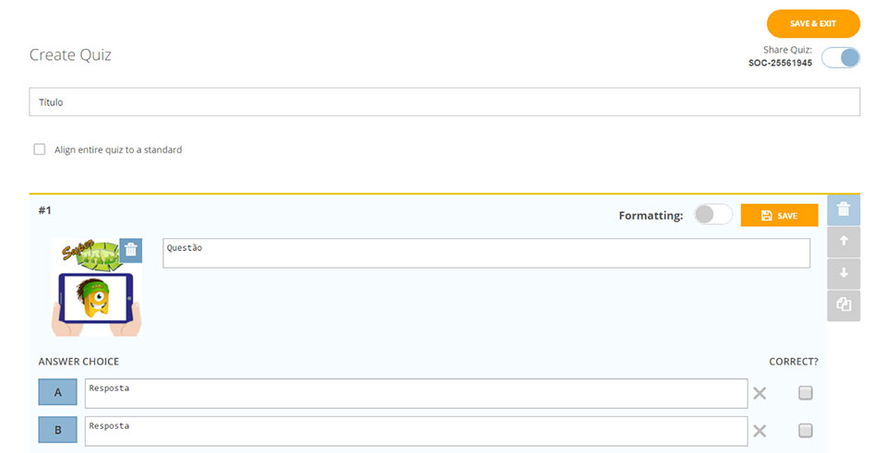Delete question #1 with the trash icon
This screenshot has width=886, height=453.
(844, 210)
